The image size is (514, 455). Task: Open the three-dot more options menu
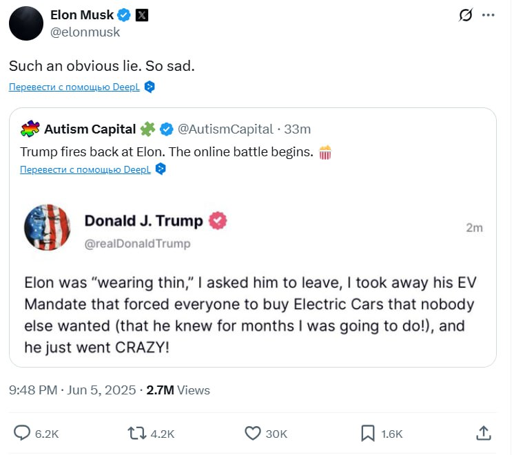tap(489, 15)
